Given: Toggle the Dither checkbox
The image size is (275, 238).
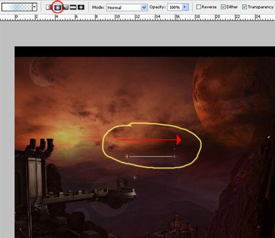Looking at the screenshot, I should click(x=223, y=7).
